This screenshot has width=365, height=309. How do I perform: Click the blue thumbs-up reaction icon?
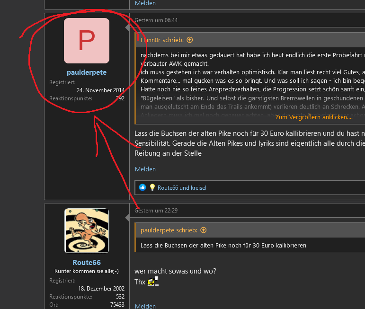[142, 187]
